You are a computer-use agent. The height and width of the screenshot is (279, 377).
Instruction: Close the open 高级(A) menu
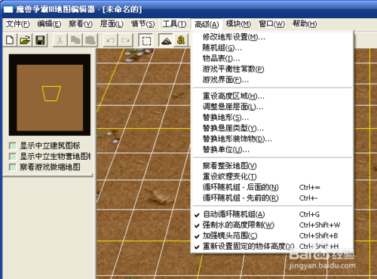pyautogui.click(x=207, y=24)
